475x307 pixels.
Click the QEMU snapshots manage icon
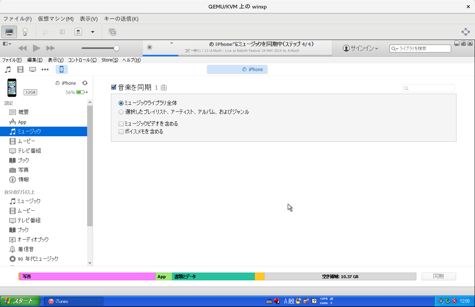tap(112, 32)
